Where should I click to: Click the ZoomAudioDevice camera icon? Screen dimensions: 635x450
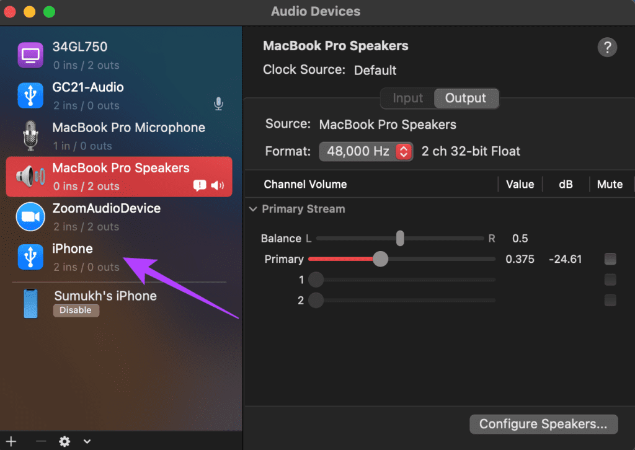(30, 216)
